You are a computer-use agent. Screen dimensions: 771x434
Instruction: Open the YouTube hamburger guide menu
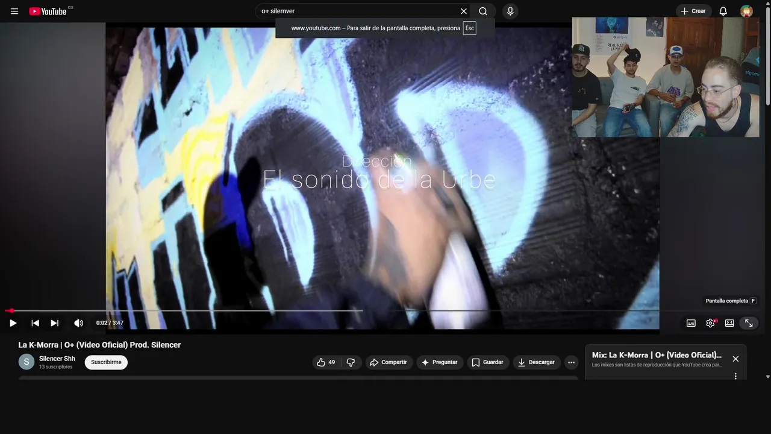click(14, 11)
